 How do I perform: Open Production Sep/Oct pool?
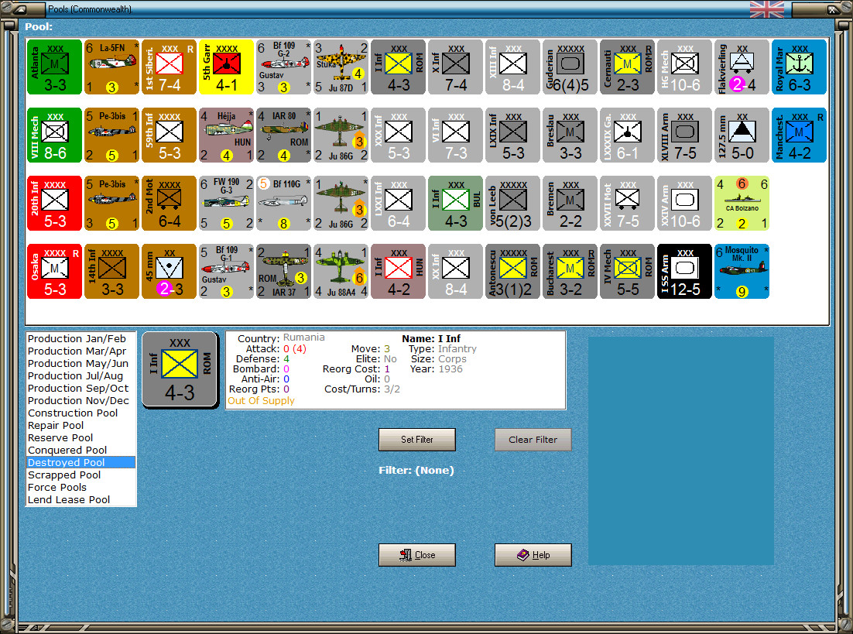click(81, 388)
